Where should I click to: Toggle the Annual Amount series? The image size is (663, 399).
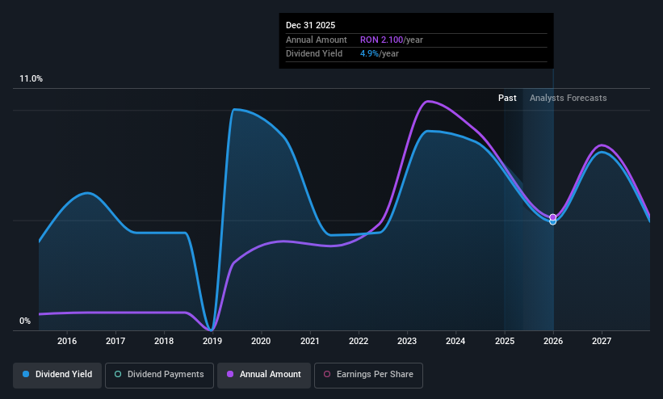[x=264, y=375]
